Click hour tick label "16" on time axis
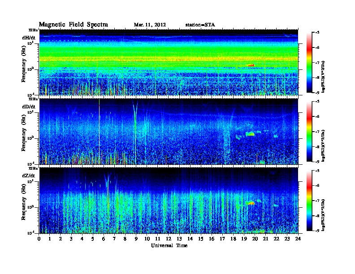The height and width of the screenshot is (274, 355). (212, 239)
